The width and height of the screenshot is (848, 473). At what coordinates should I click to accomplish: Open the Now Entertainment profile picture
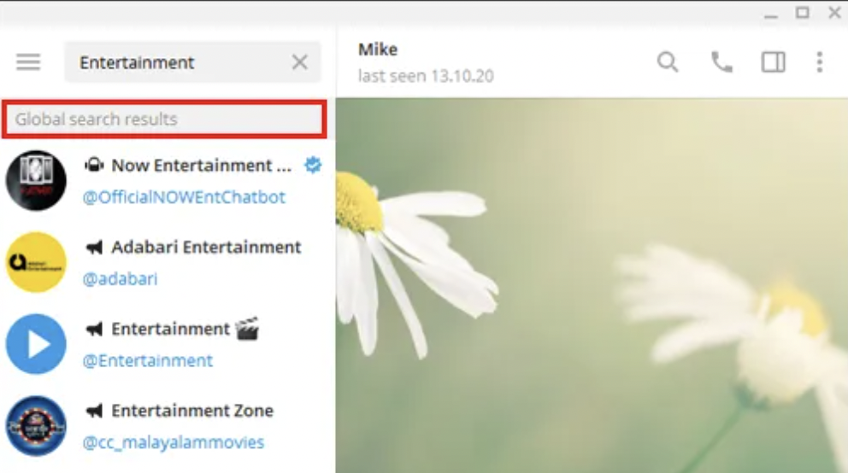click(x=36, y=180)
